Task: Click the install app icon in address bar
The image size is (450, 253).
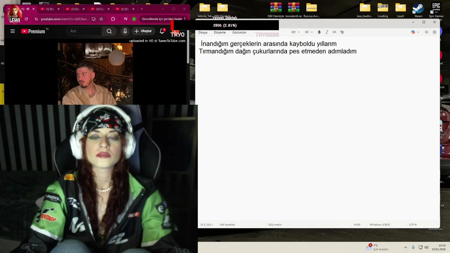Action: [94, 19]
